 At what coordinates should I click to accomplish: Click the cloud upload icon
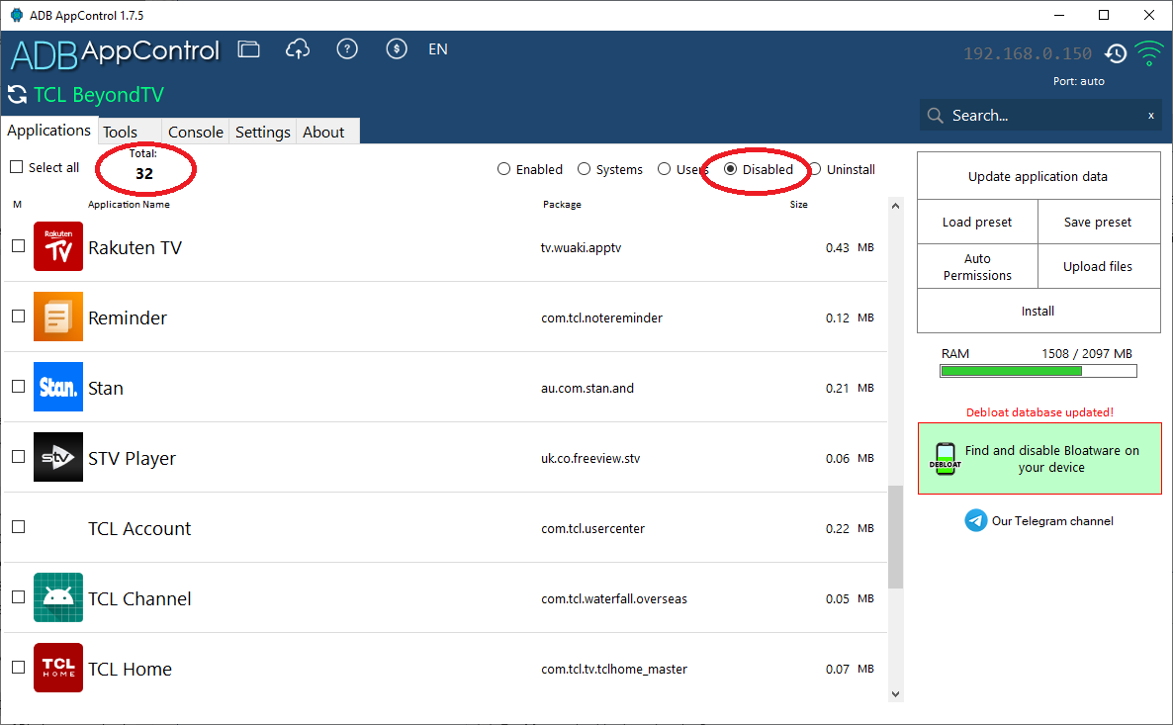tap(298, 49)
